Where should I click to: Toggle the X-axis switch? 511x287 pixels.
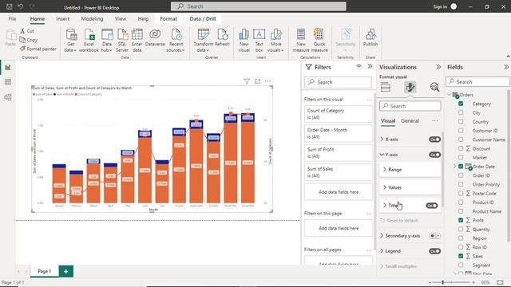[434, 140]
